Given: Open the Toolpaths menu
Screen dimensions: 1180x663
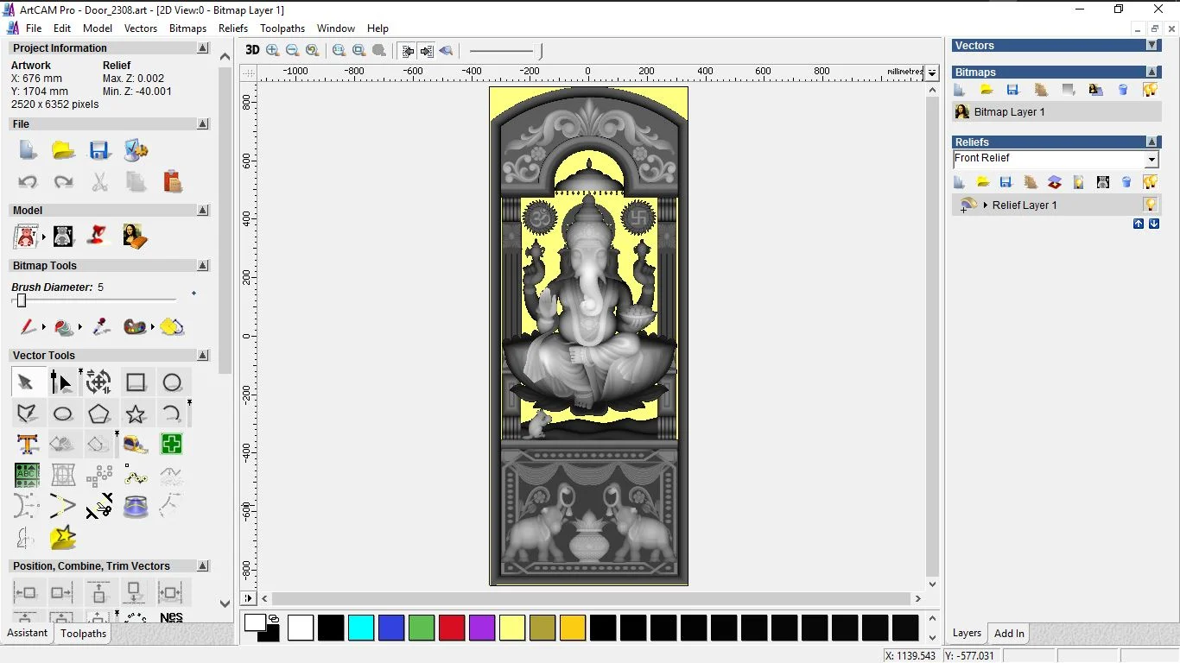Looking at the screenshot, I should point(282,28).
